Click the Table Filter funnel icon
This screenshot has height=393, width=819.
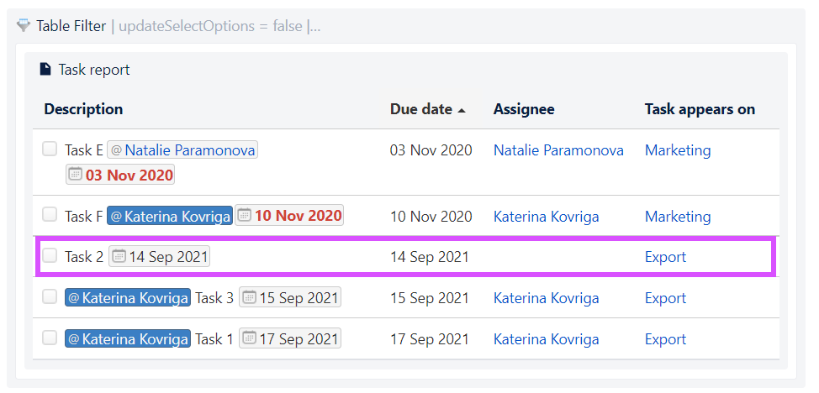[24, 25]
